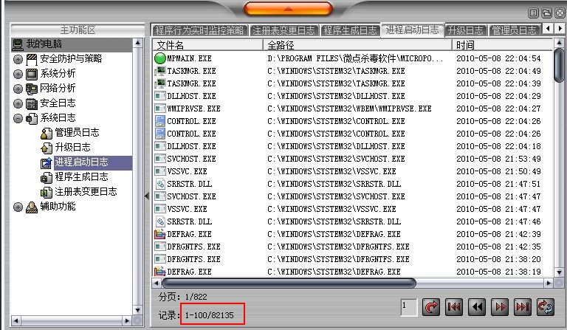This screenshot has height=330, width=567.
Task: Expand the 安全防护与策略 node
Action: pos(18,59)
